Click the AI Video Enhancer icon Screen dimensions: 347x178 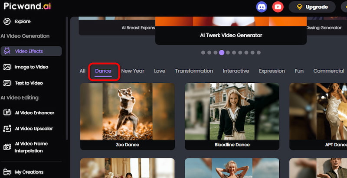[x=7, y=113]
